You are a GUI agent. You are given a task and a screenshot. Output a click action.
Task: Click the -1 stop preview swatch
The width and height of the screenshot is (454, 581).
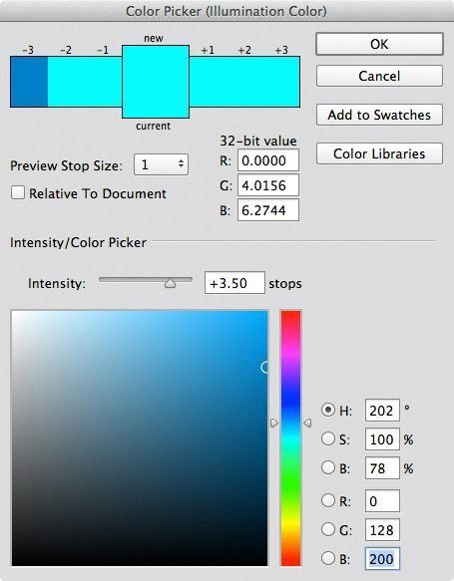[104, 82]
